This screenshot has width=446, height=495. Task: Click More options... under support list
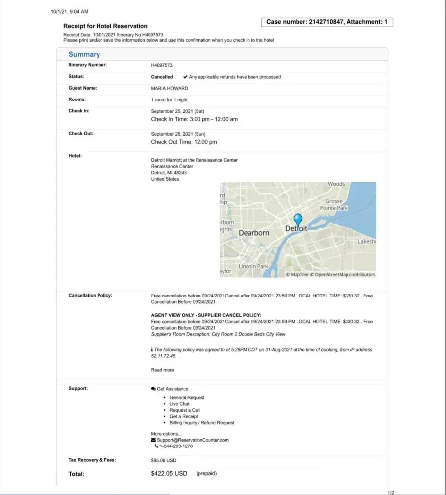166,434
